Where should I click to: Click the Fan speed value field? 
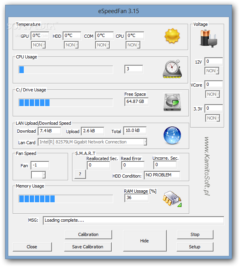(x=40, y=165)
